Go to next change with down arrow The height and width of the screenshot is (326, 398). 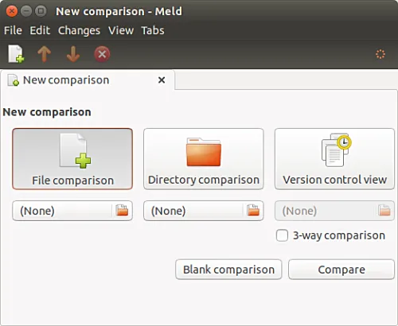[73, 54]
